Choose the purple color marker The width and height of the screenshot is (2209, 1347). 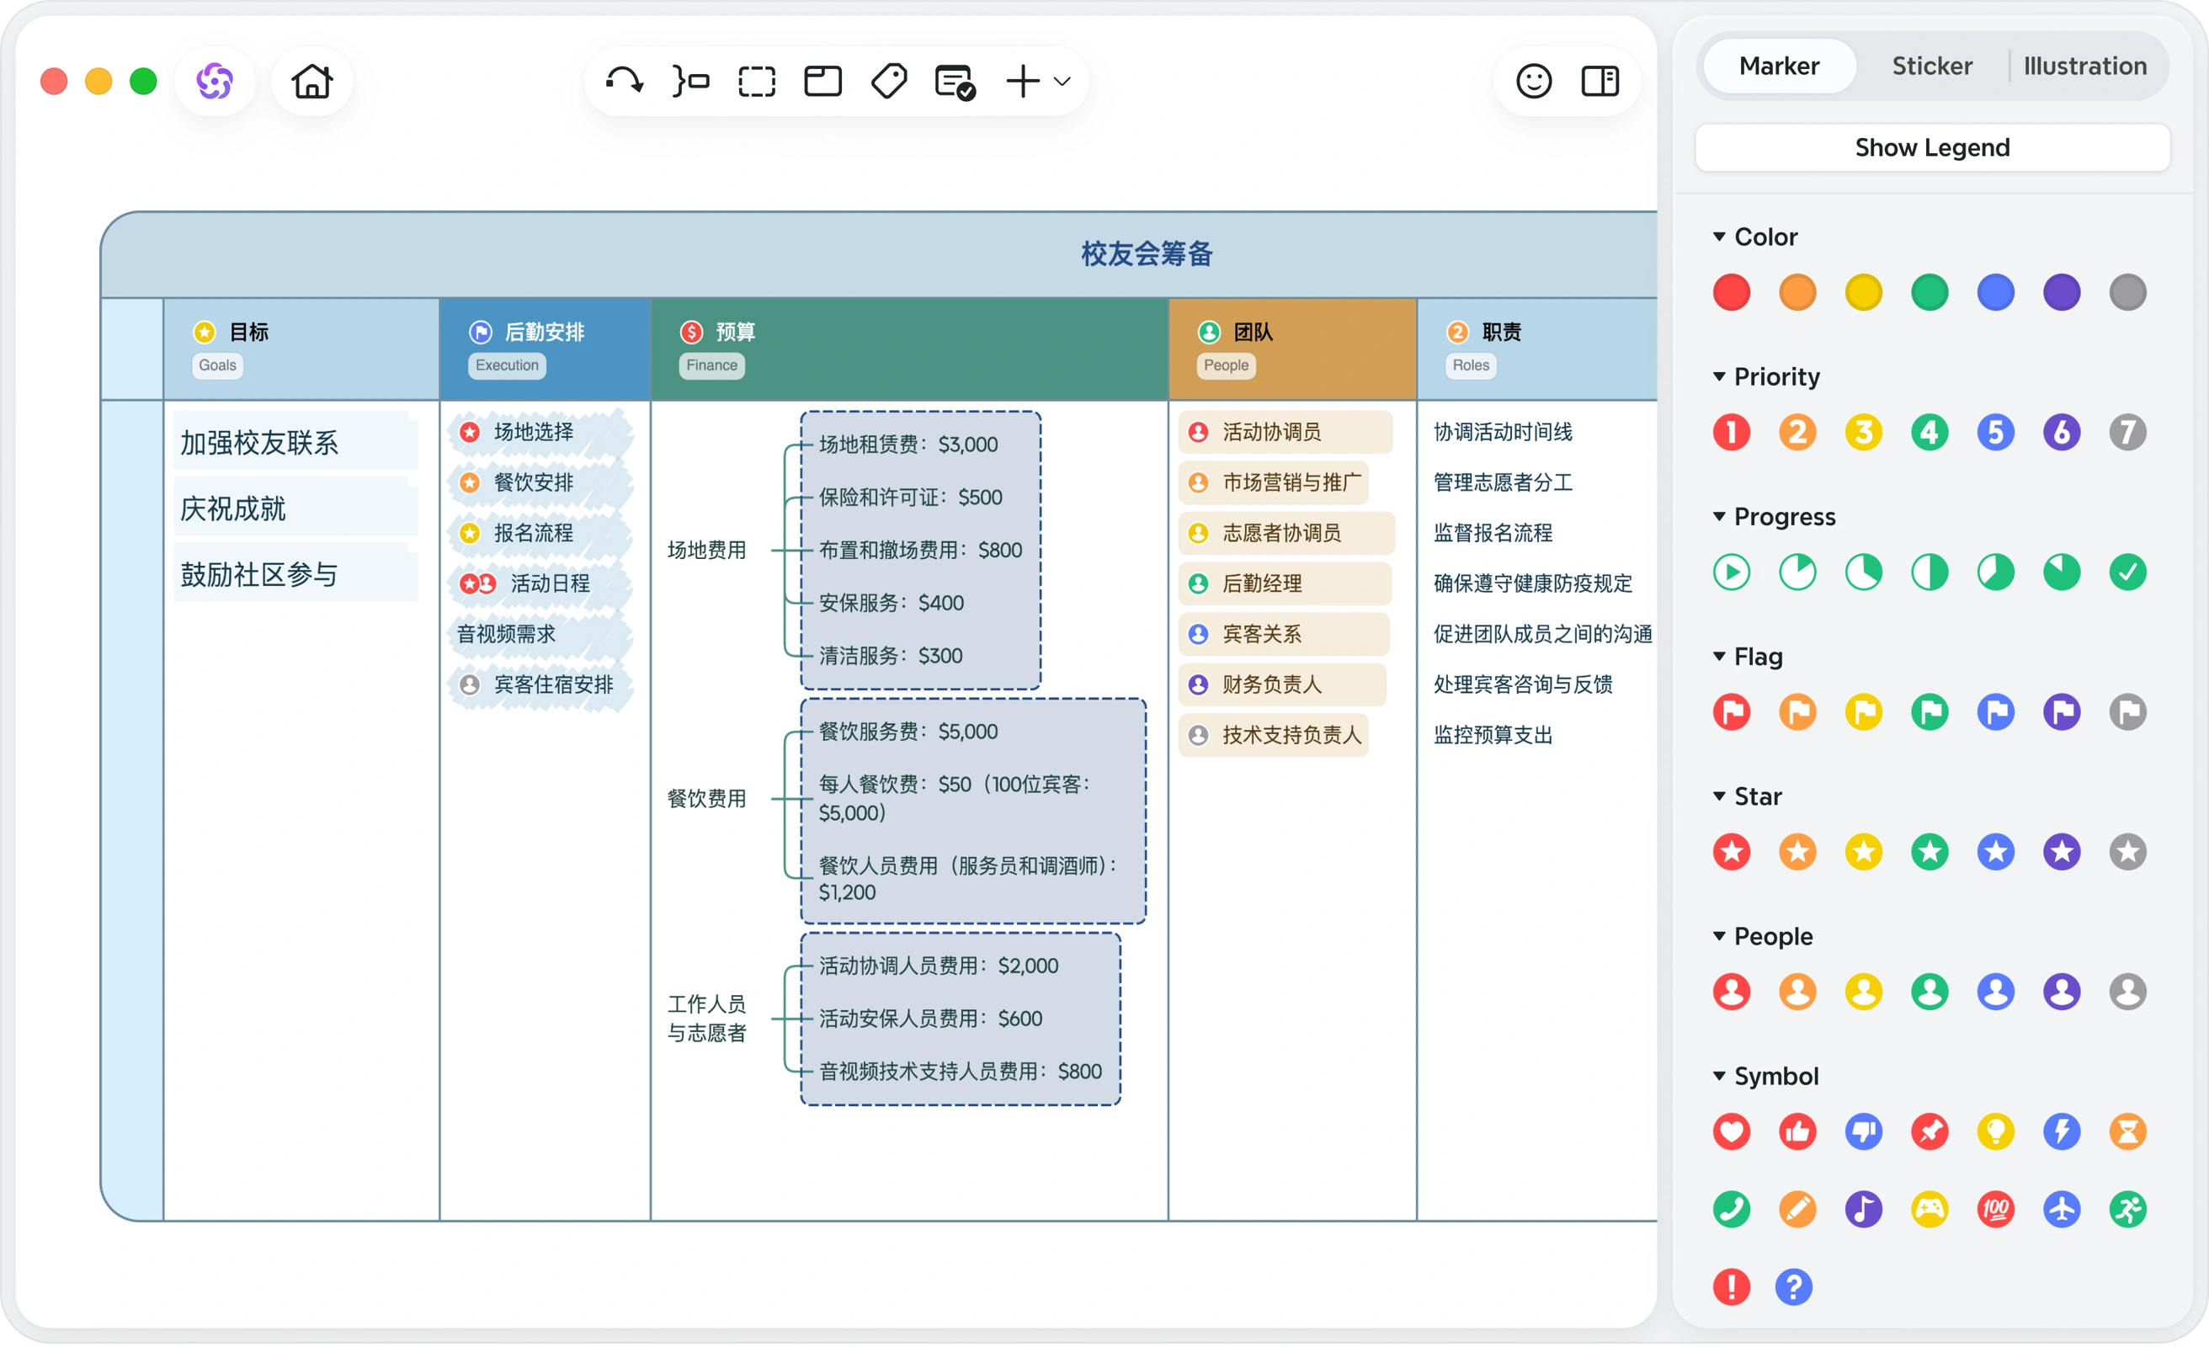tap(2061, 292)
